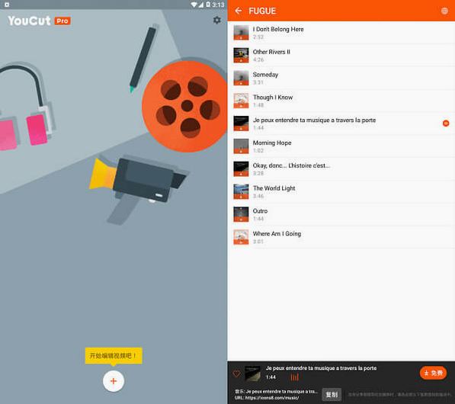Select Though I Know track thumbnail
The image size is (455, 404).
(x=241, y=101)
